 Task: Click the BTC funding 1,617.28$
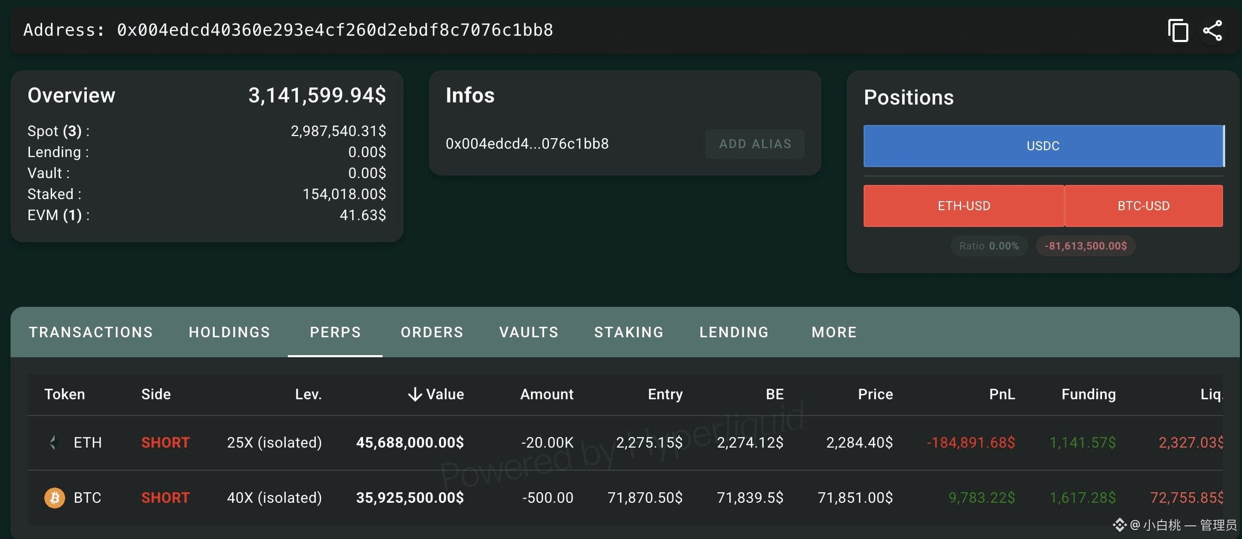(x=1083, y=497)
